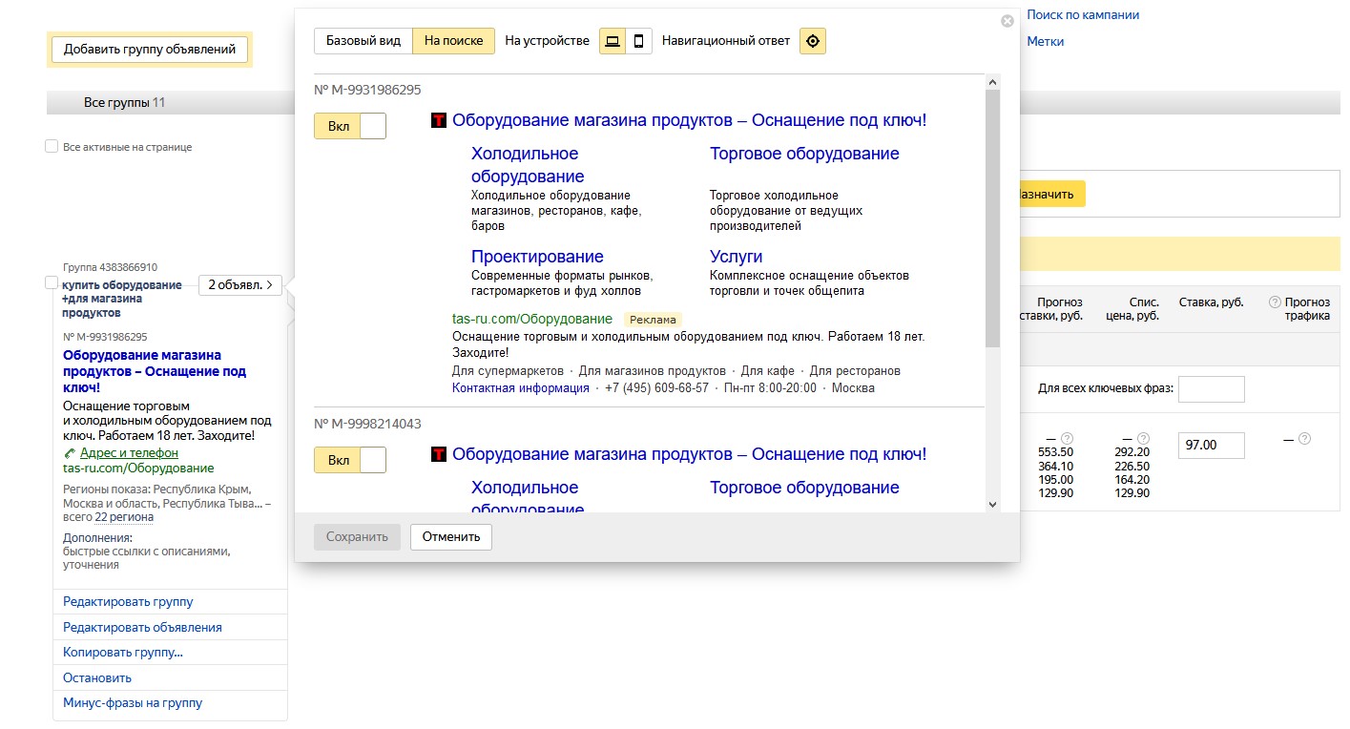Screen dimensions: 1350x729
Task: Click the partially hidden Назначить button
Action: pos(1052,194)
